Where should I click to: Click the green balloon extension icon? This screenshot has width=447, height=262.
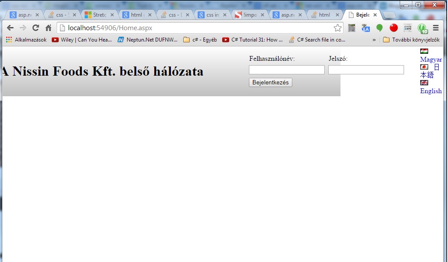[x=380, y=28]
